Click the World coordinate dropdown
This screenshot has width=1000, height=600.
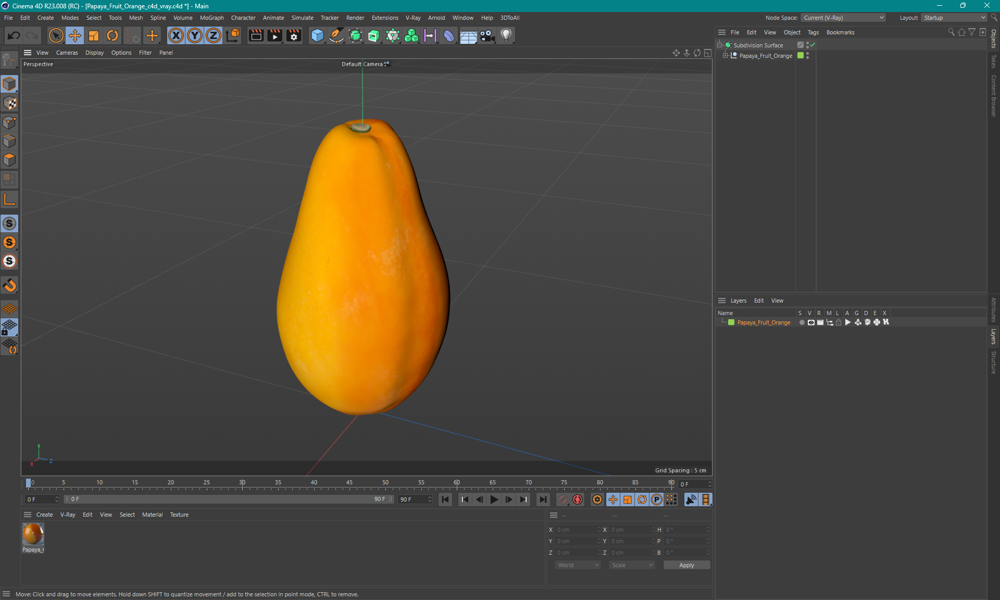click(x=578, y=565)
